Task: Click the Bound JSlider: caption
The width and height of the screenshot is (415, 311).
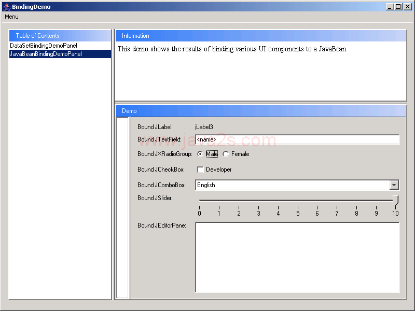Action: tap(155, 198)
